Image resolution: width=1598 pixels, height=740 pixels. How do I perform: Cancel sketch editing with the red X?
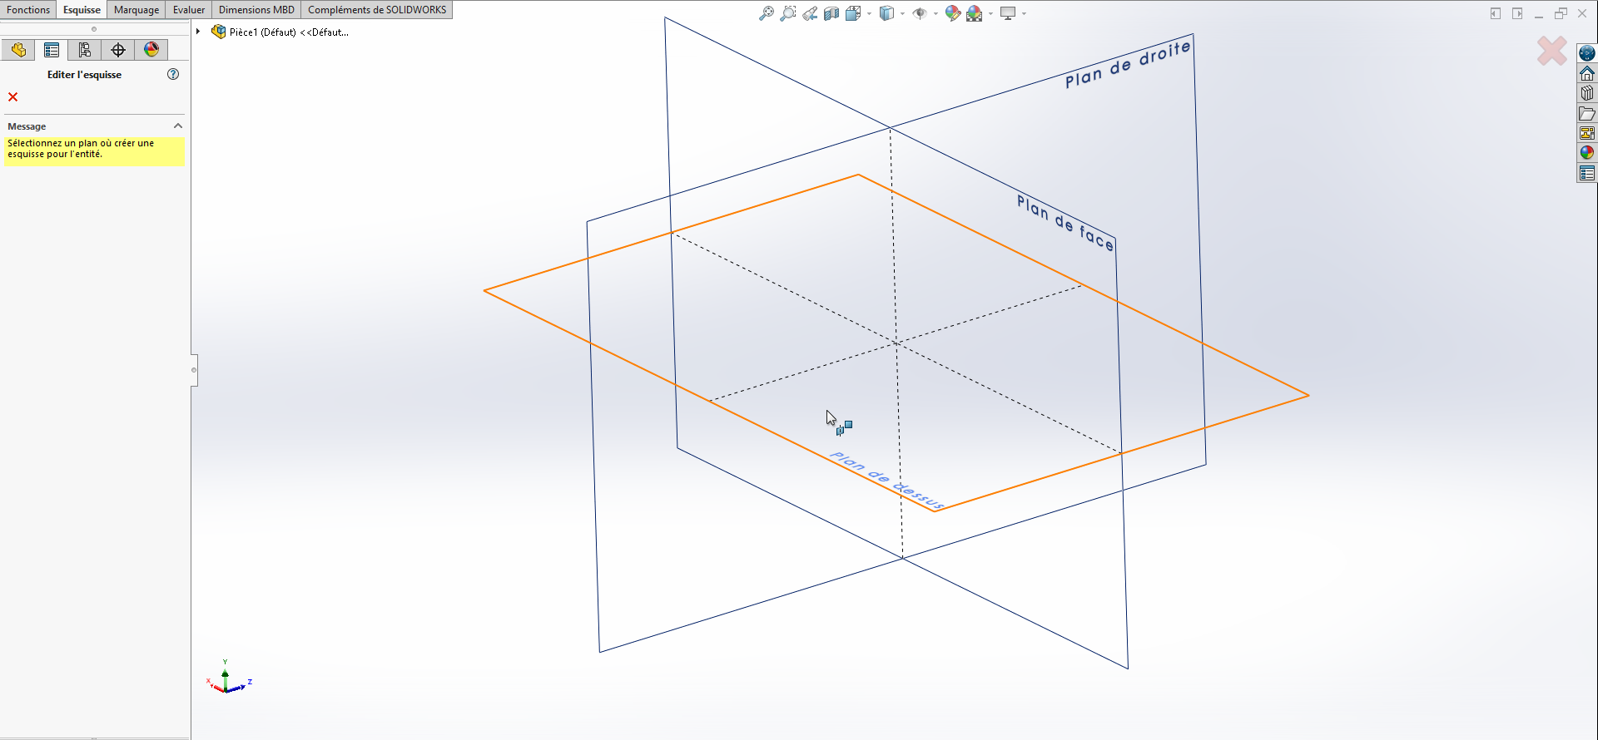point(13,97)
